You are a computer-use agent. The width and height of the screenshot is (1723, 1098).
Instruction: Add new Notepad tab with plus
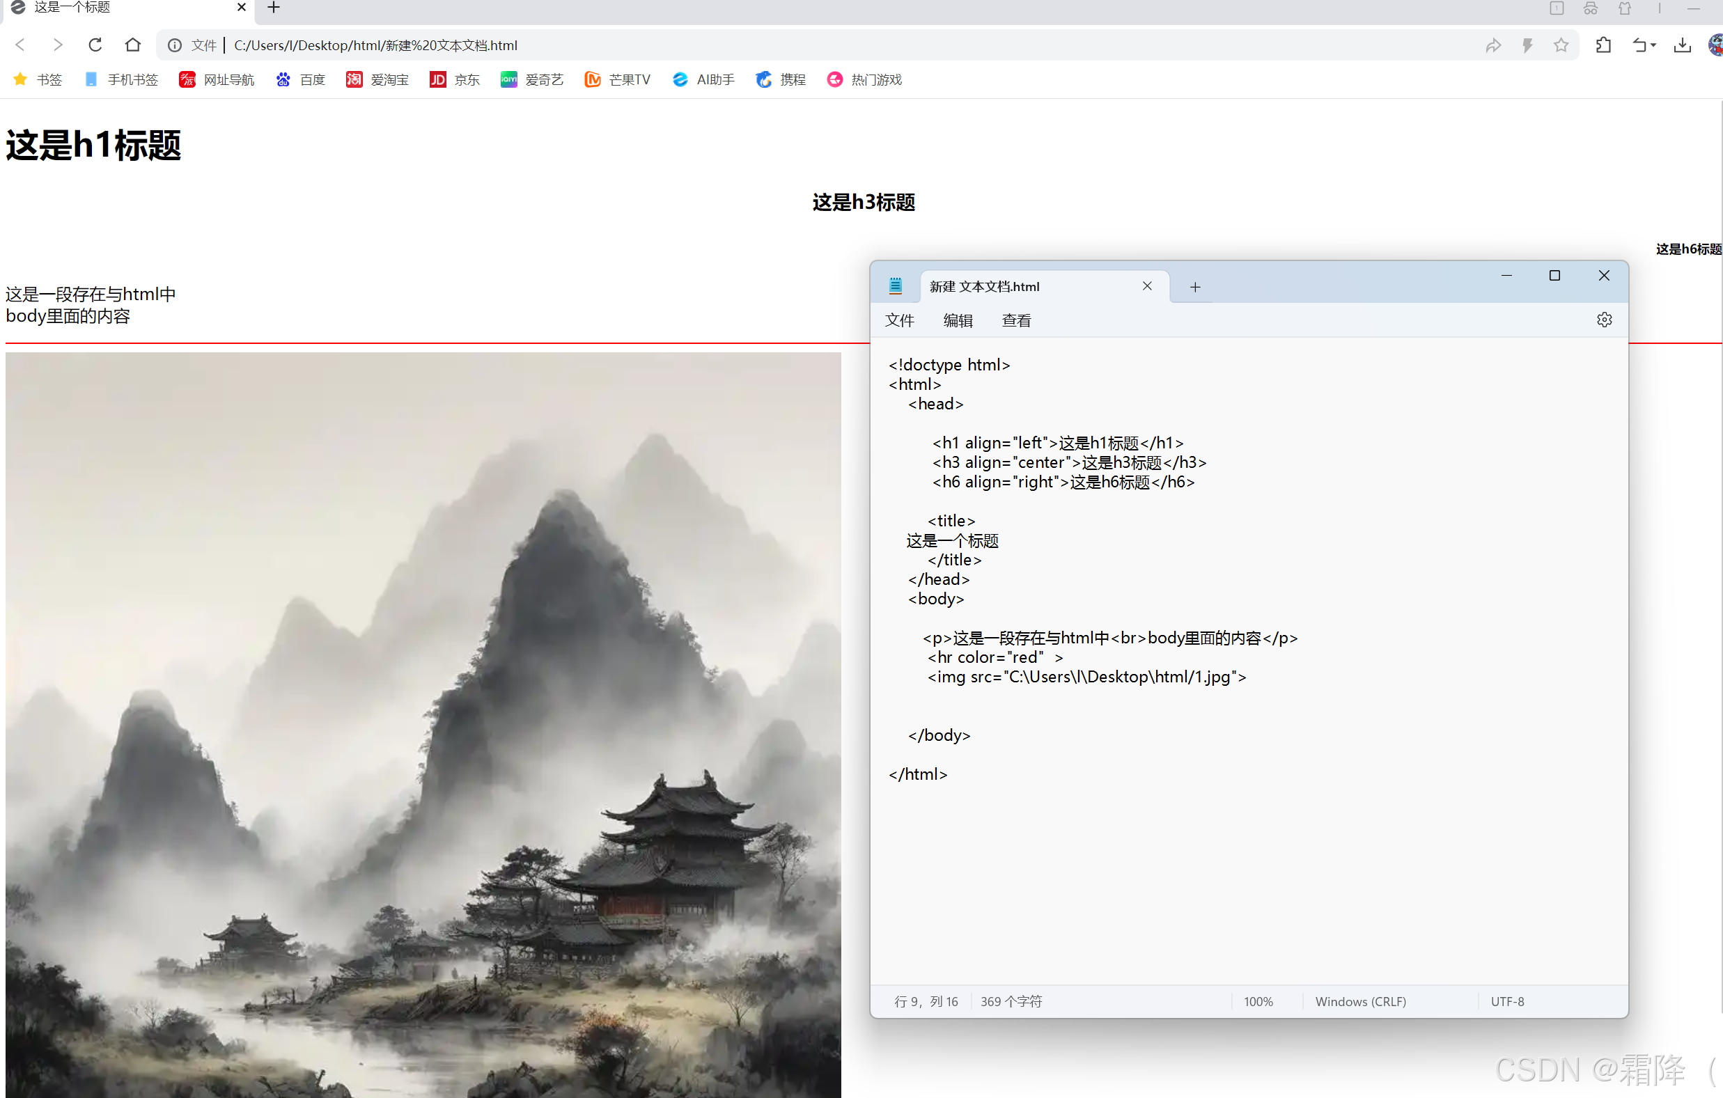[x=1194, y=287]
